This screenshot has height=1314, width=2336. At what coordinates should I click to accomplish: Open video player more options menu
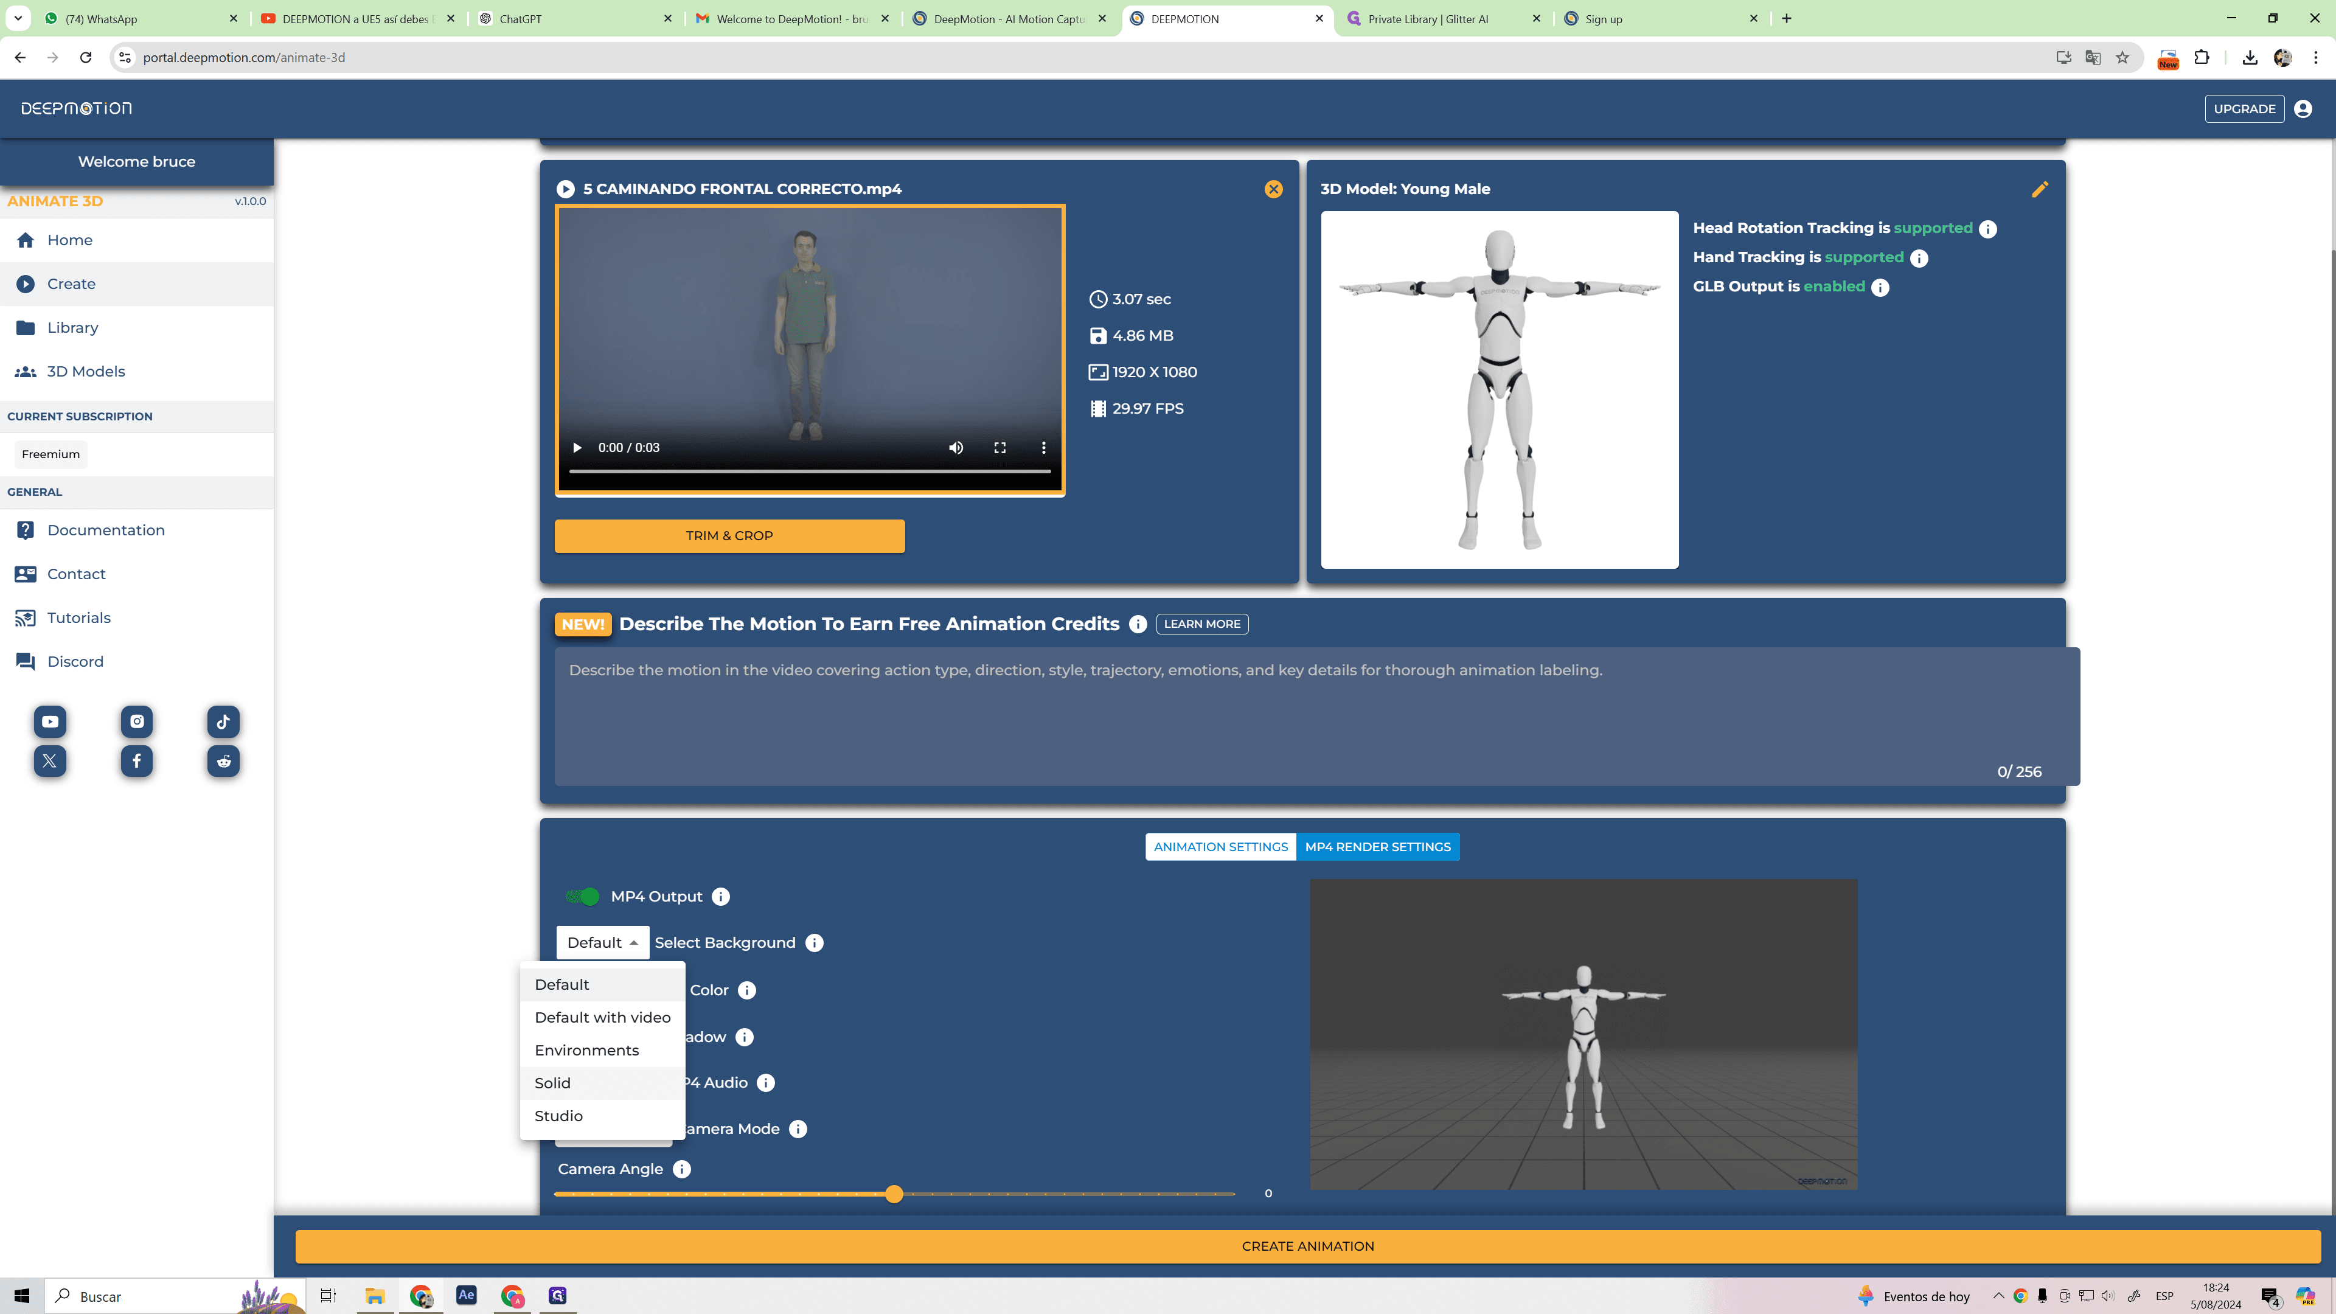1044,448
